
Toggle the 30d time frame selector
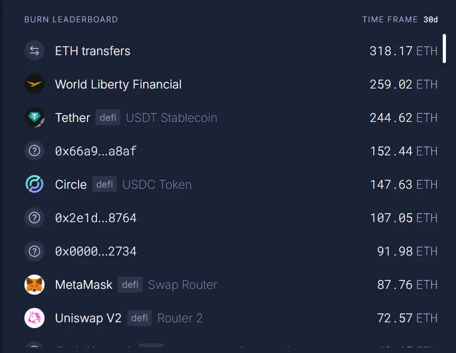[x=431, y=20]
